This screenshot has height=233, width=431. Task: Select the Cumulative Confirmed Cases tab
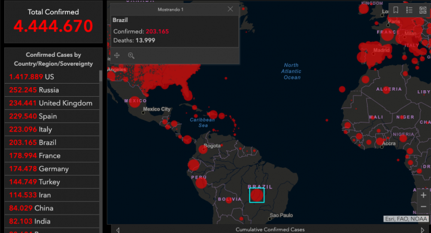(x=270, y=229)
